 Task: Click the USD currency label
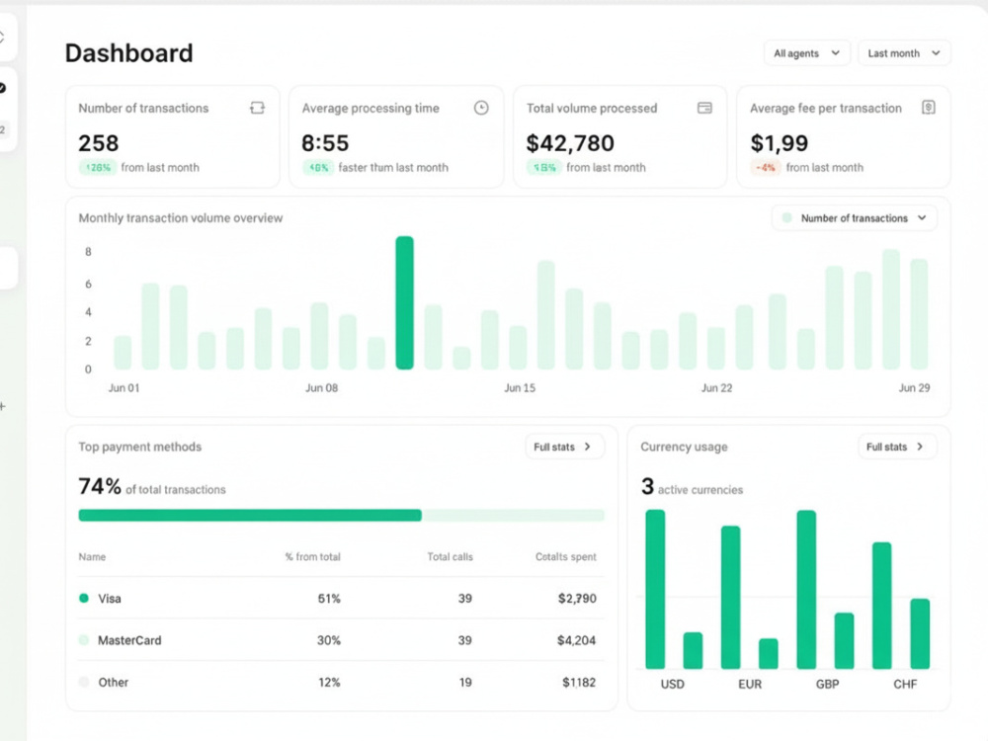tap(672, 685)
